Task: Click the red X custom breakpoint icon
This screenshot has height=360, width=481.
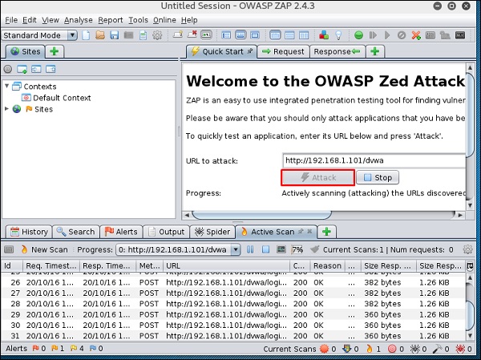Action: pos(416,35)
